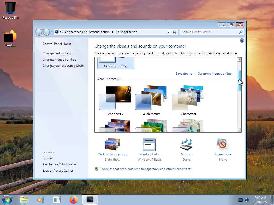Click the theme list scrollbar thumb
274x205 pixels.
(x=239, y=81)
